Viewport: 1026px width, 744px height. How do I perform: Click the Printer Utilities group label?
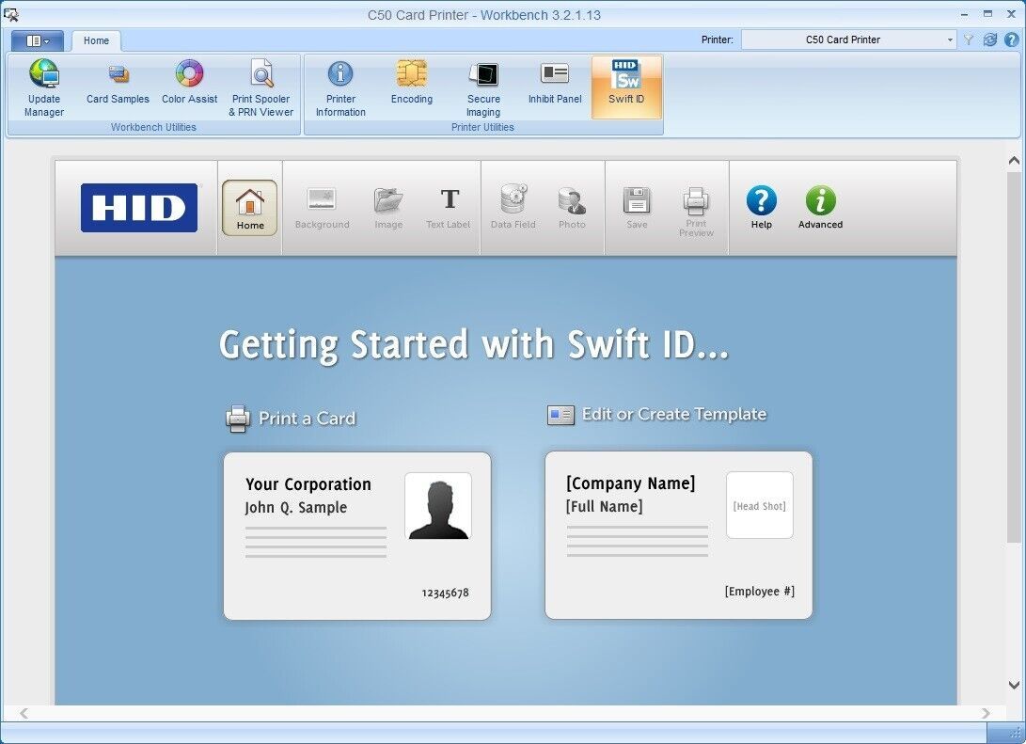pos(482,127)
